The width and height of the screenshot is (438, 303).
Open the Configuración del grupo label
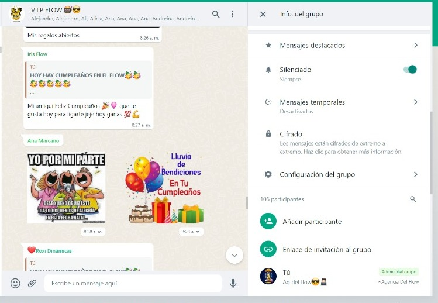[318, 175]
